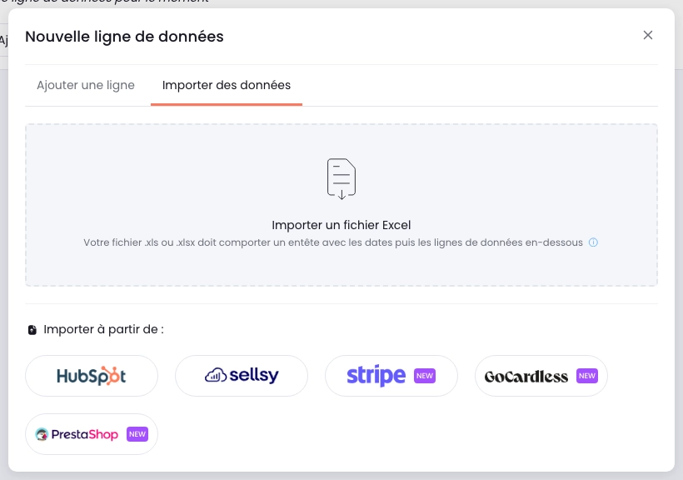Import data from Stripe
The height and width of the screenshot is (480, 683).
point(391,376)
